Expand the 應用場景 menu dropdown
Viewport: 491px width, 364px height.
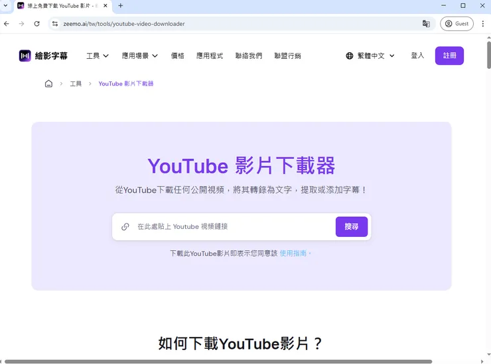(139, 56)
